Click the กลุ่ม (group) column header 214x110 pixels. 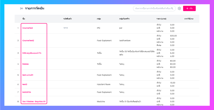tap(99, 19)
